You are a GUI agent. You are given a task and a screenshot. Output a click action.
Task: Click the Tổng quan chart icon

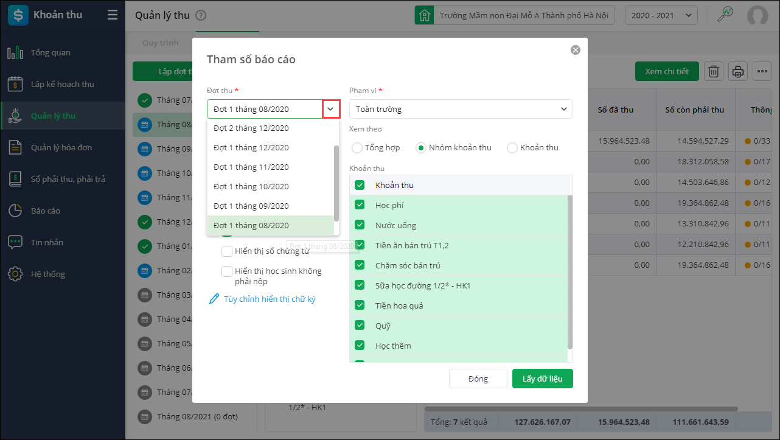[15, 52]
